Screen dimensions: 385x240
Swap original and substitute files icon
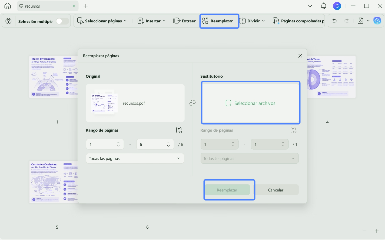[192, 103]
